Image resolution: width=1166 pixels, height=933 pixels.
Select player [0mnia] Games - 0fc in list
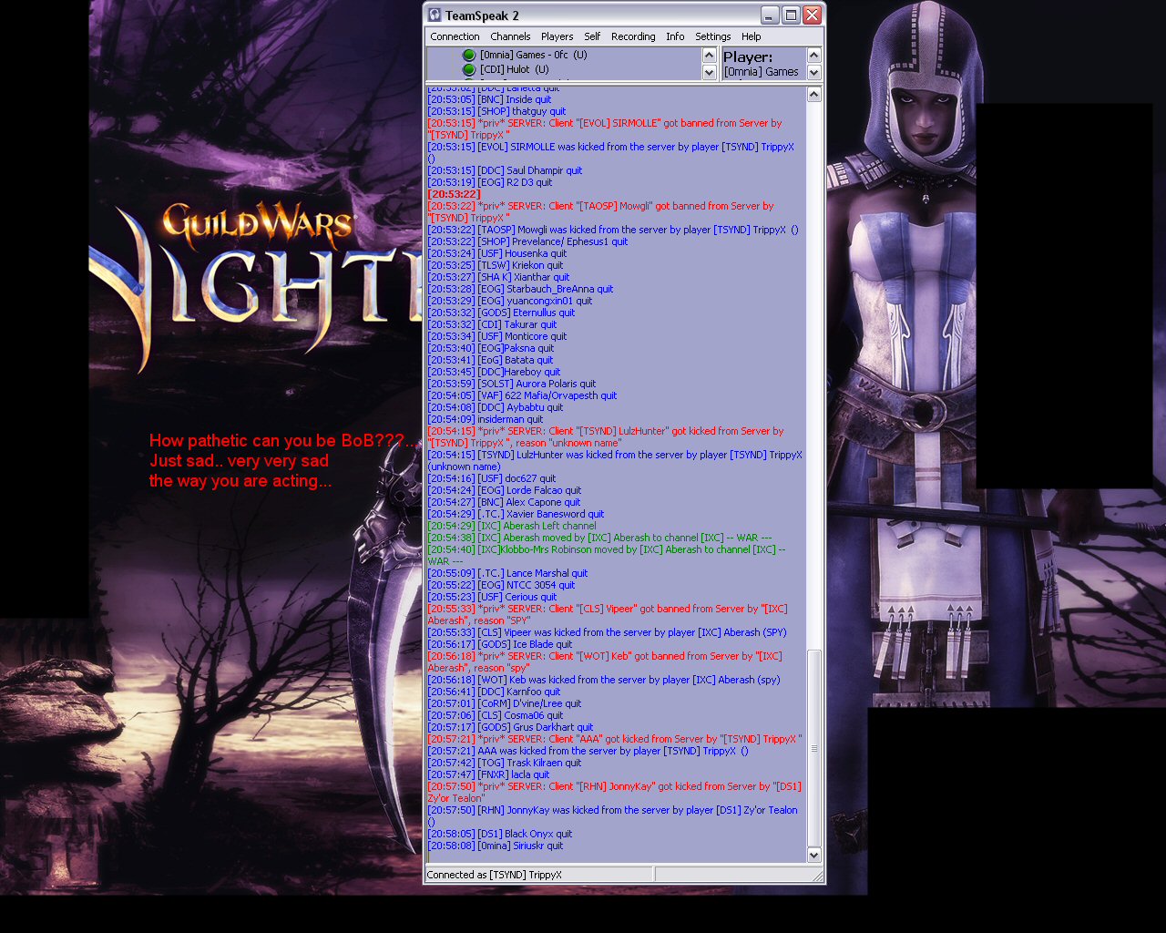pos(534,55)
